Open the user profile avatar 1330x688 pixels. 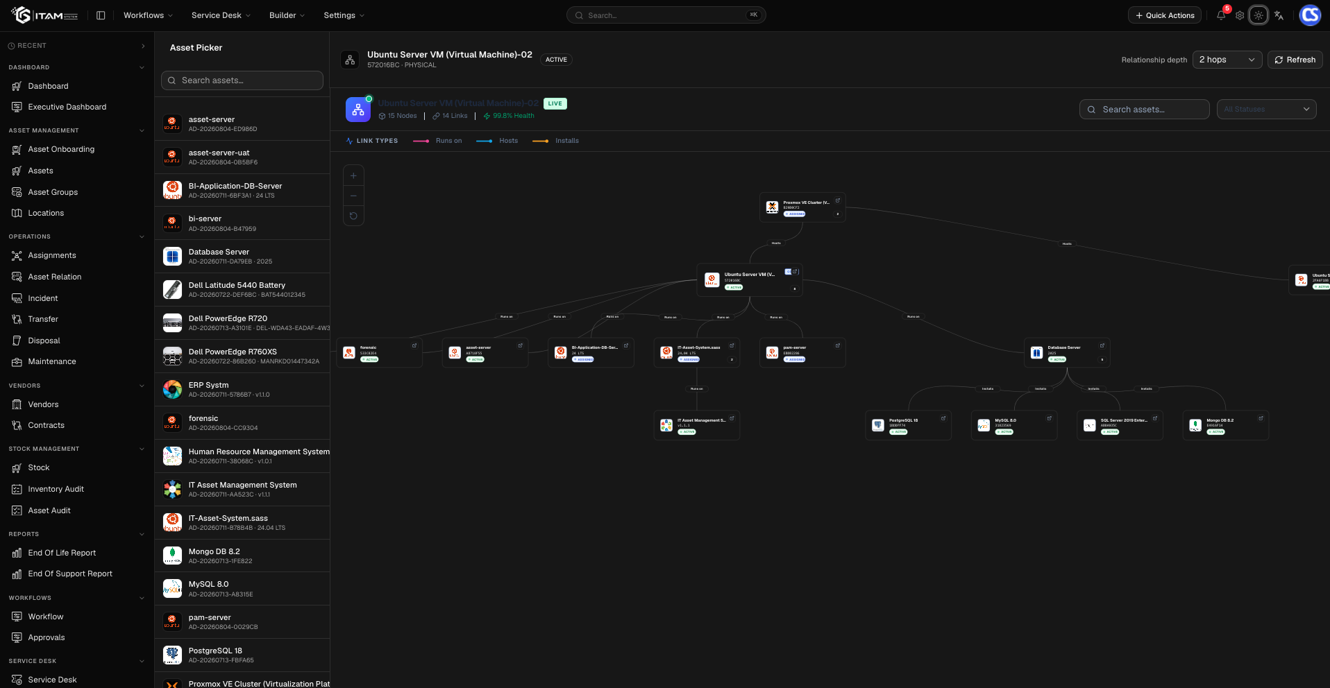pos(1310,15)
